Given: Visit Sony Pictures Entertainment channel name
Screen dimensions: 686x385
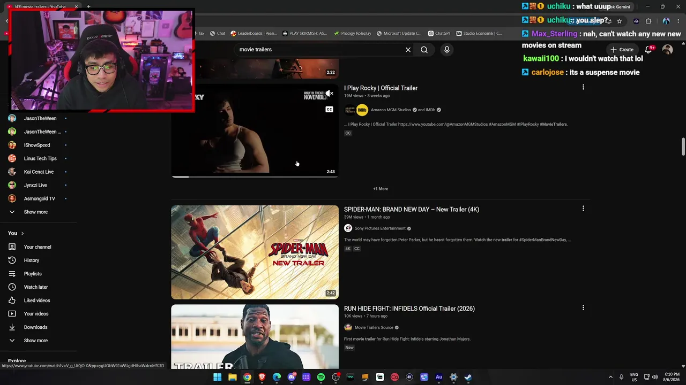Looking at the screenshot, I should click(x=380, y=229).
